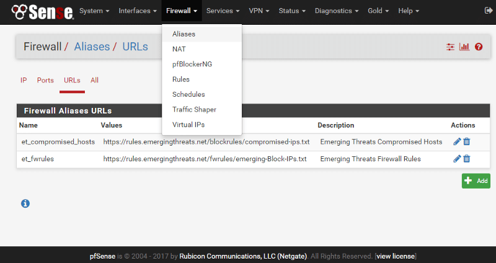Open the Status dropdown menu
496x263 pixels.
tap(292, 11)
